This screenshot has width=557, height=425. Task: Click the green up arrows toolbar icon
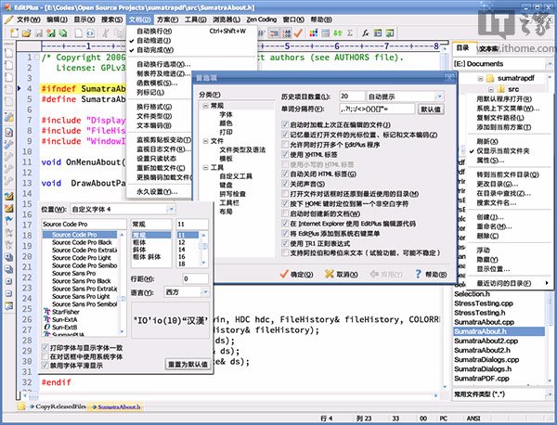click(338, 33)
